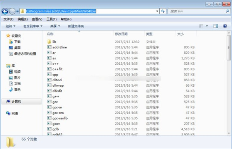The height and width of the screenshot is (149, 232).
Task: Select the lib folder icon
Action: pos(49,42)
